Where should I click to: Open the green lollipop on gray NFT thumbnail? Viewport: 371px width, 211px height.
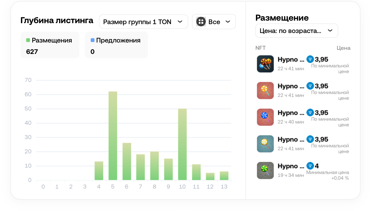click(265, 170)
